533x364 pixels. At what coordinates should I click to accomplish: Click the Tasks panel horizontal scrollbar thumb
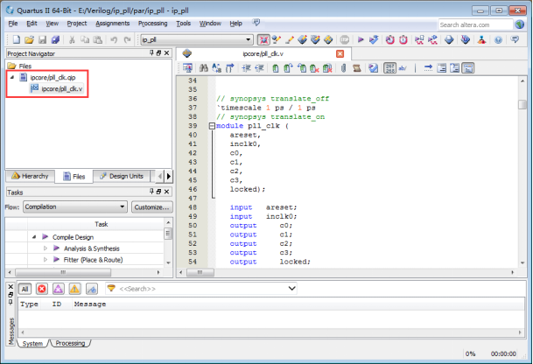pos(63,272)
